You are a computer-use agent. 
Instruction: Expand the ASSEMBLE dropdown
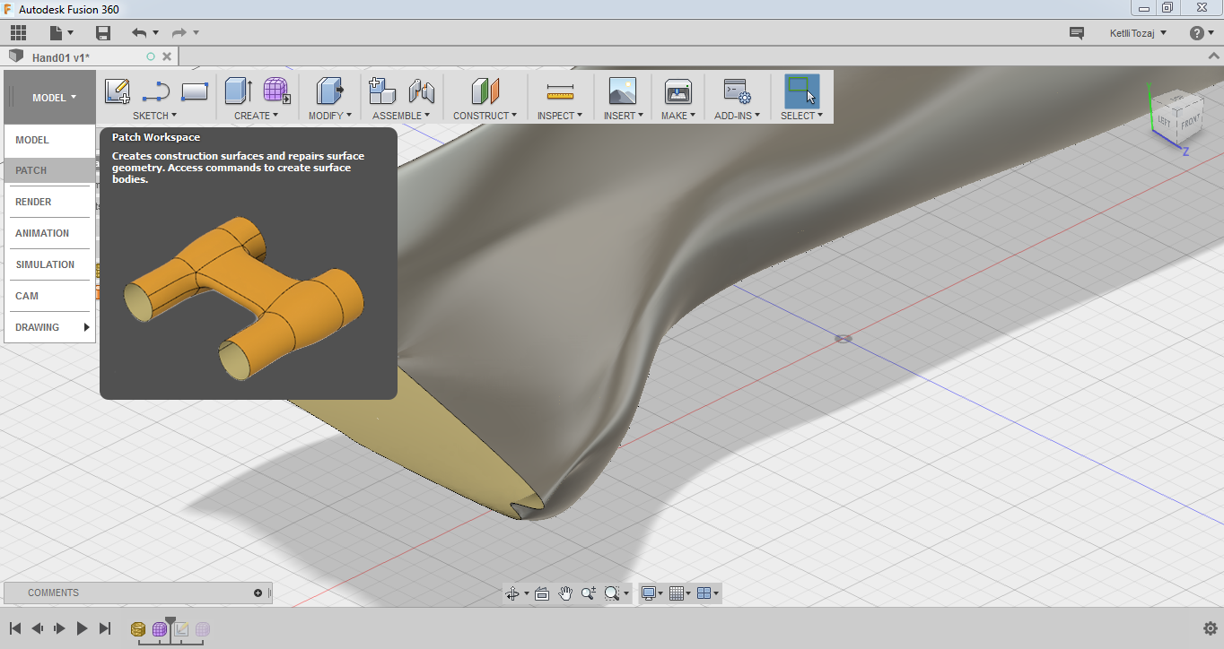coord(401,116)
